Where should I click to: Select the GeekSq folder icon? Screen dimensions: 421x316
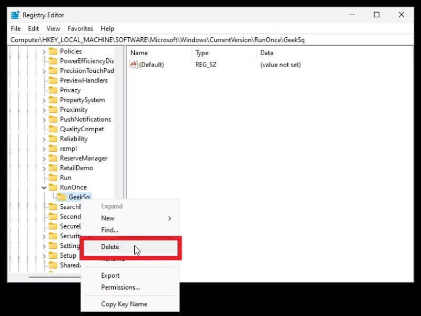click(62, 197)
